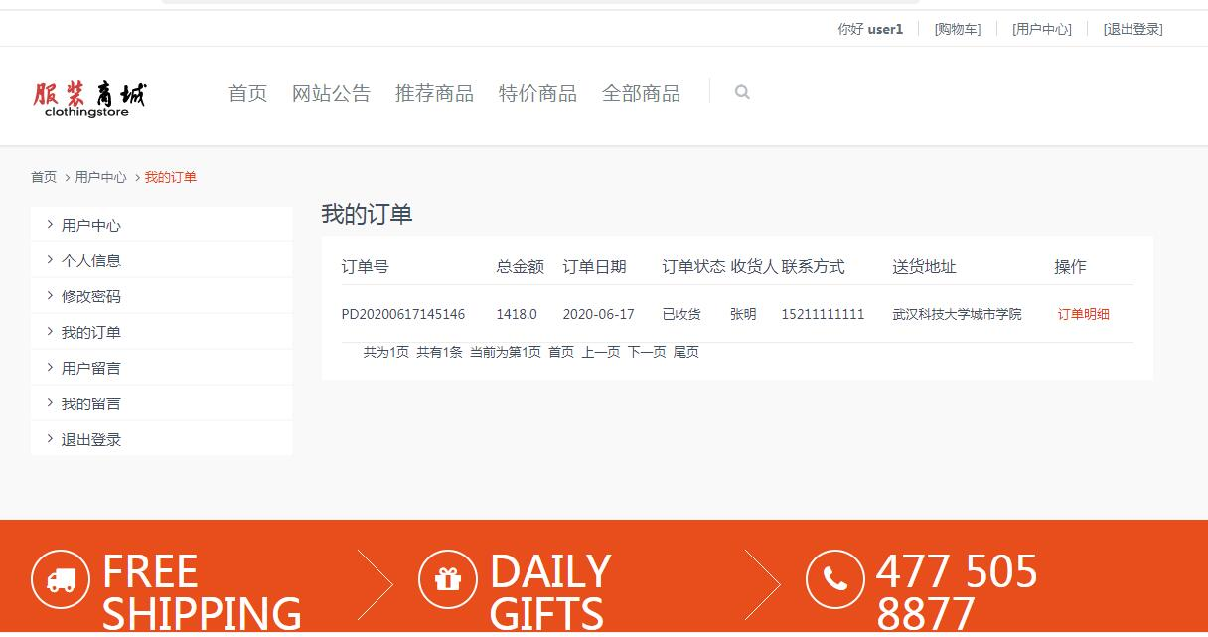Image resolution: width=1208 pixels, height=637 pixels.
Task: Click the 订单日期 column header
Action: click(594, 266)
